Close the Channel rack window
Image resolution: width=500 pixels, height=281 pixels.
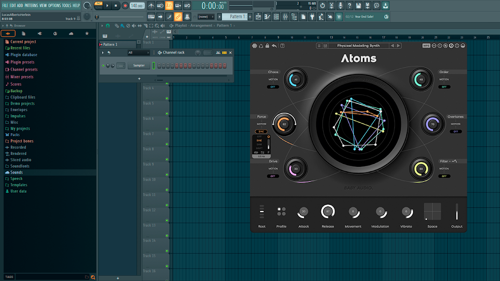pos(230,53)
